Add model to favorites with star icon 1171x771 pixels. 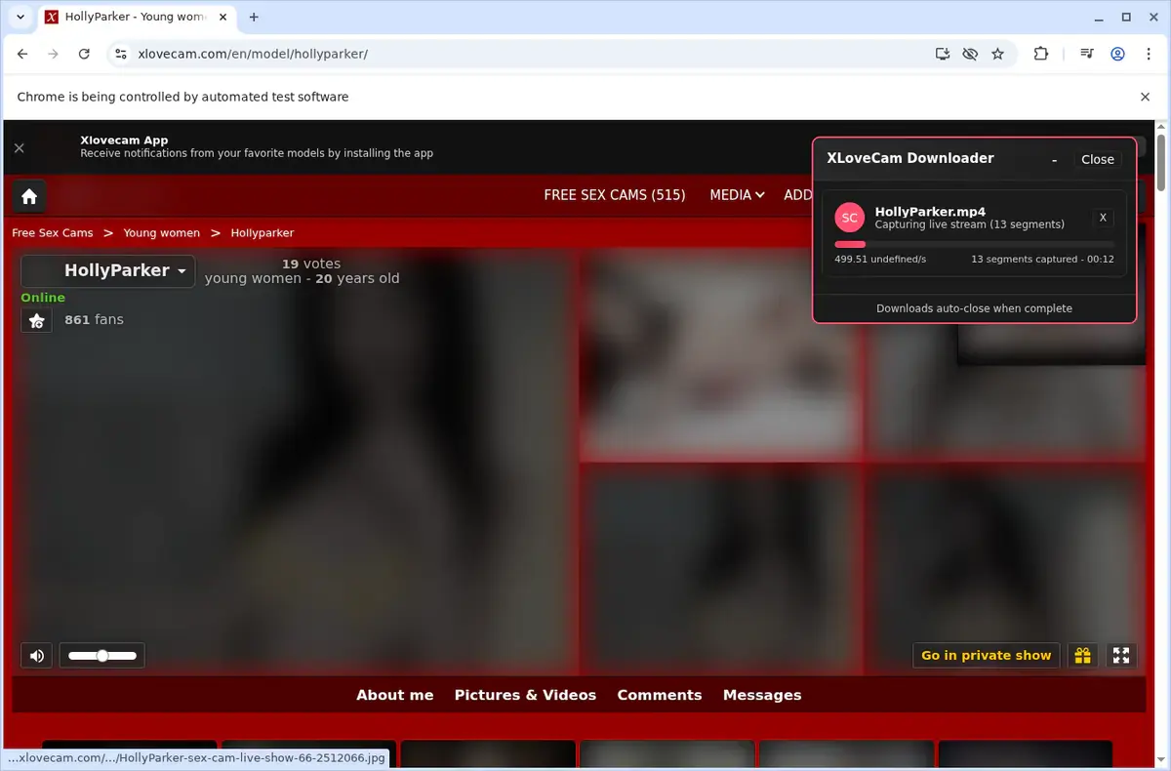36,320
